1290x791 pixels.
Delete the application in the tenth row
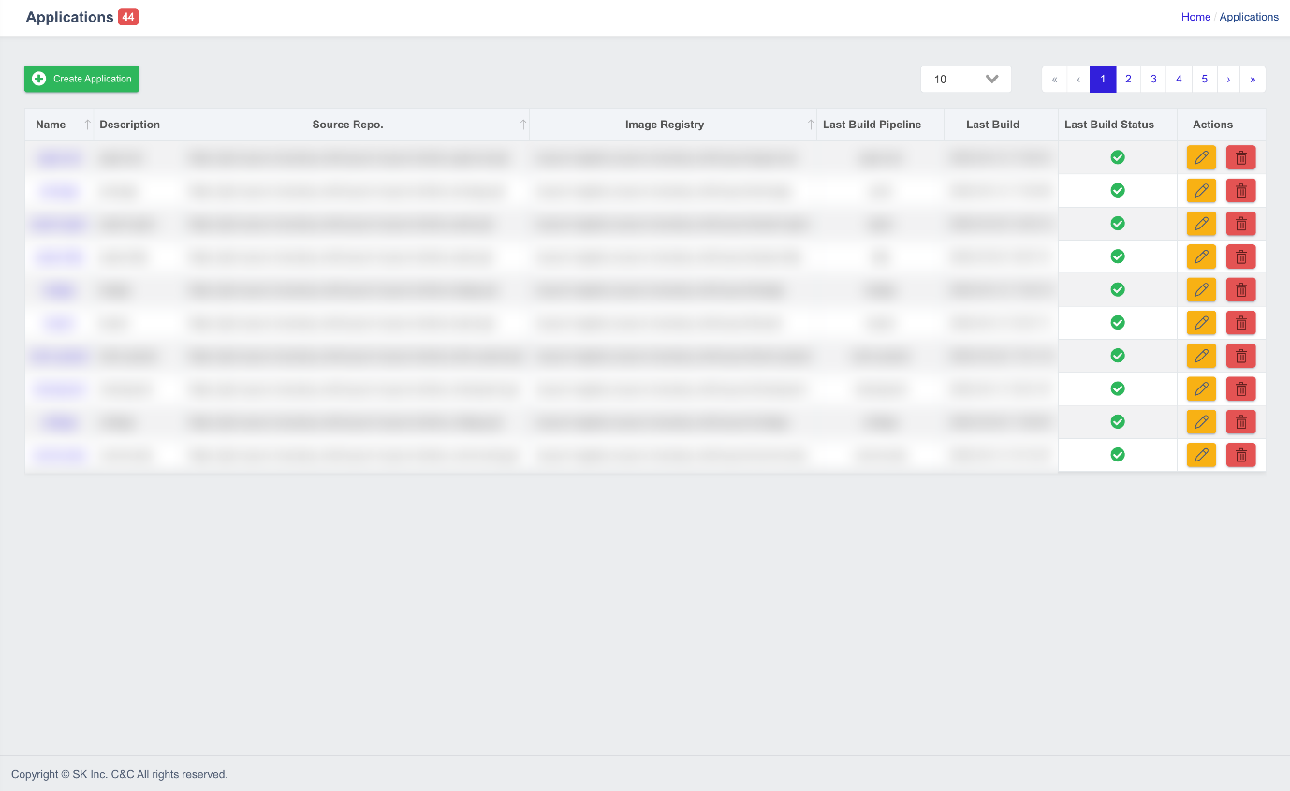click(x=1241, y=455)
